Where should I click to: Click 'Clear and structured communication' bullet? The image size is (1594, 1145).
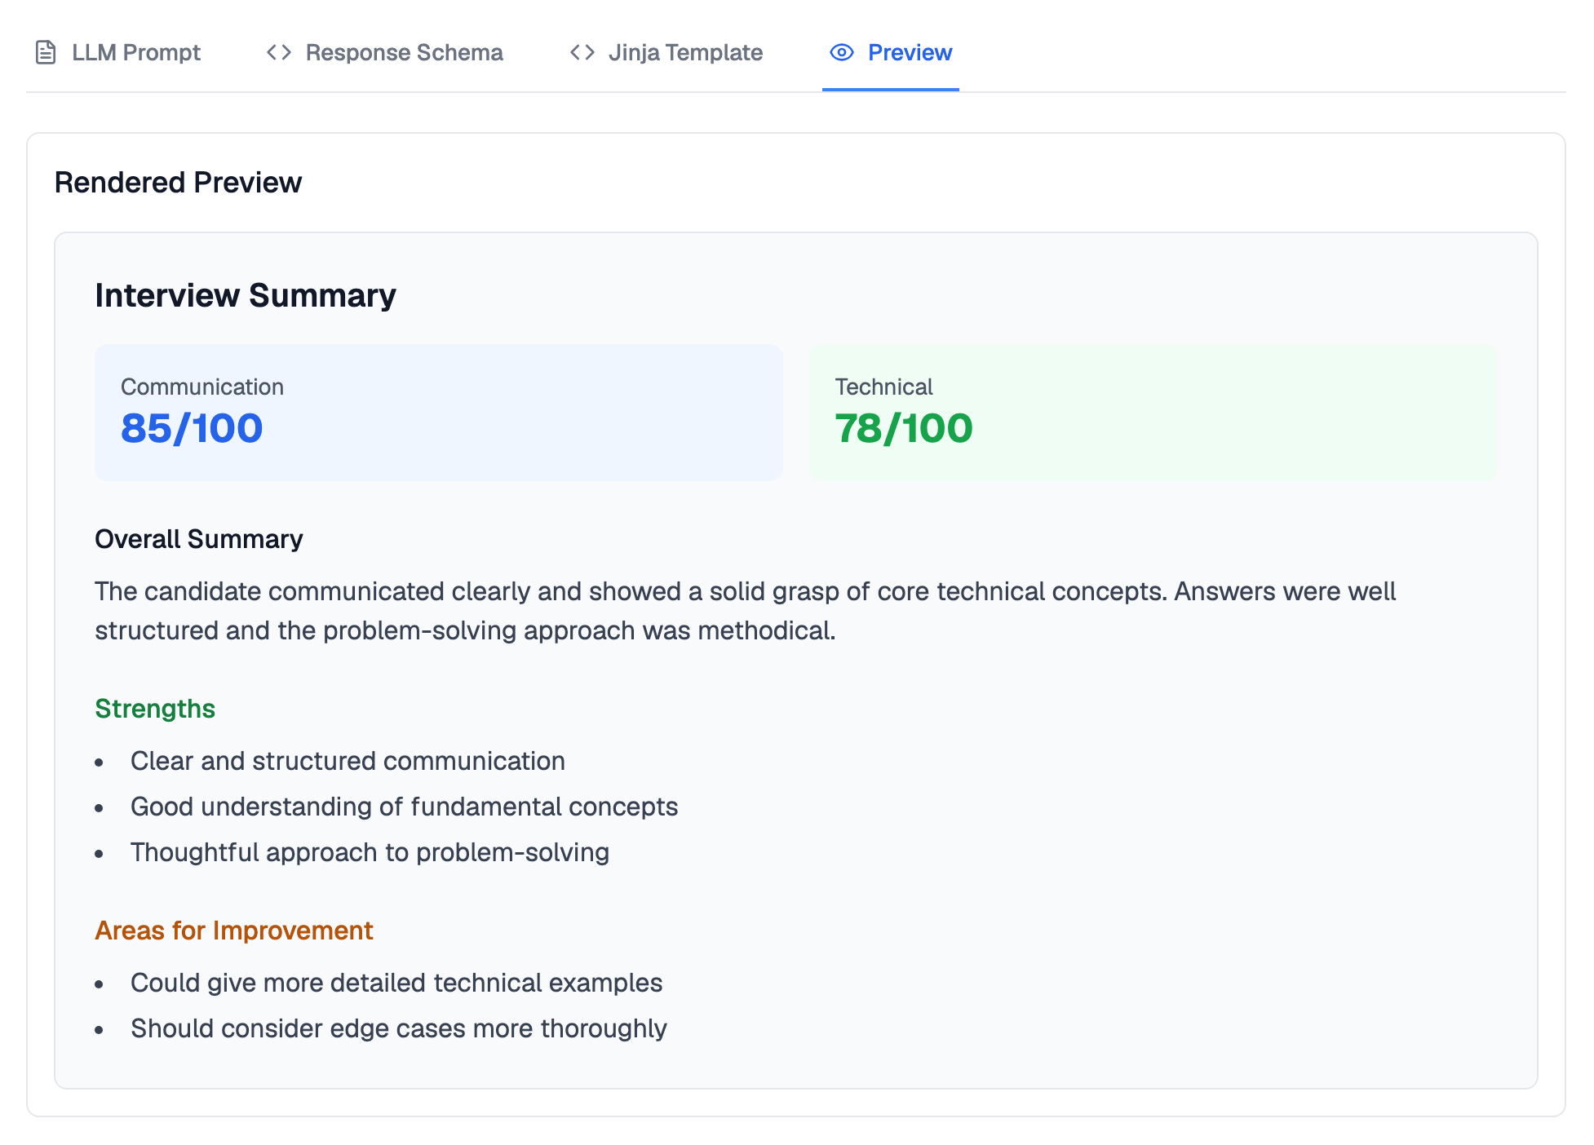point(348,761)
